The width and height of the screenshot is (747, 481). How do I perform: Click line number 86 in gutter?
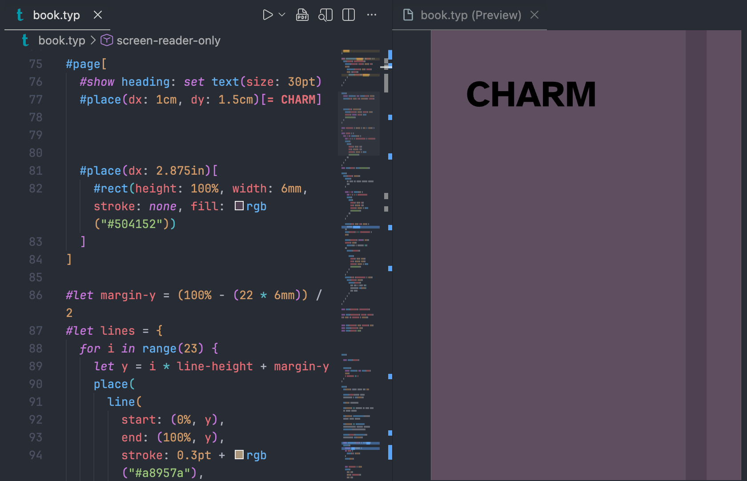36,295
